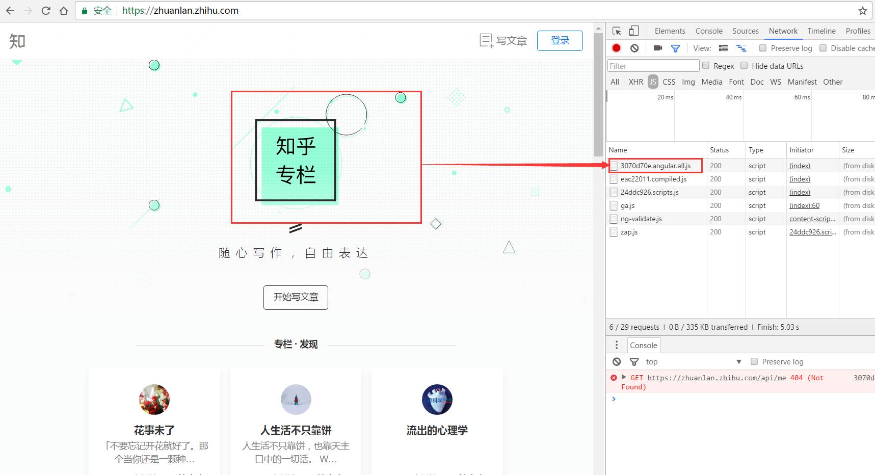Select 24ddc926.scripts.js request
Viewport: 875px width, 475px height.
click(x=649, y=192)
